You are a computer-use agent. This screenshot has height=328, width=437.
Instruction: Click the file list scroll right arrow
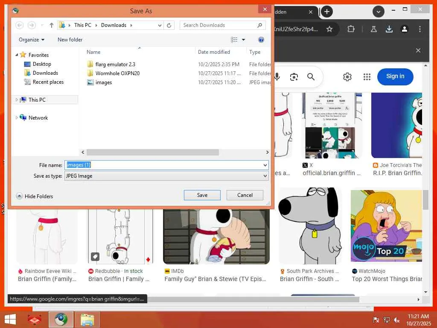point(267,152)
